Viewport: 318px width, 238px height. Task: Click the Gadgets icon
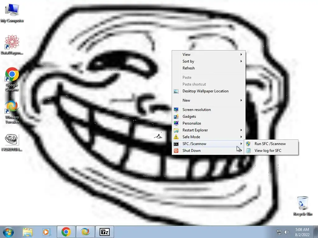(x=176, y=117)
